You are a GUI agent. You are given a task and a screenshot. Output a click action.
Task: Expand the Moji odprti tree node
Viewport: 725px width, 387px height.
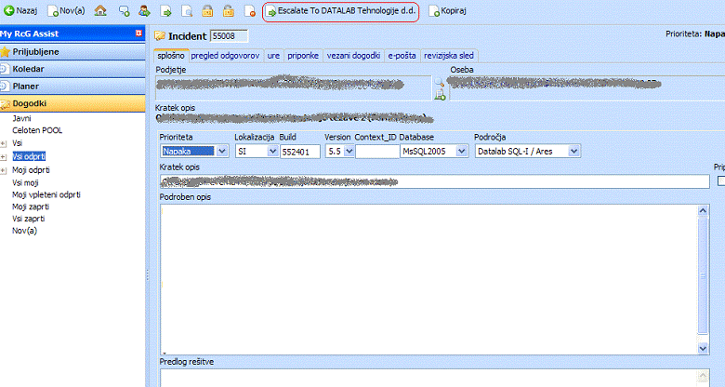pos(4,170)
